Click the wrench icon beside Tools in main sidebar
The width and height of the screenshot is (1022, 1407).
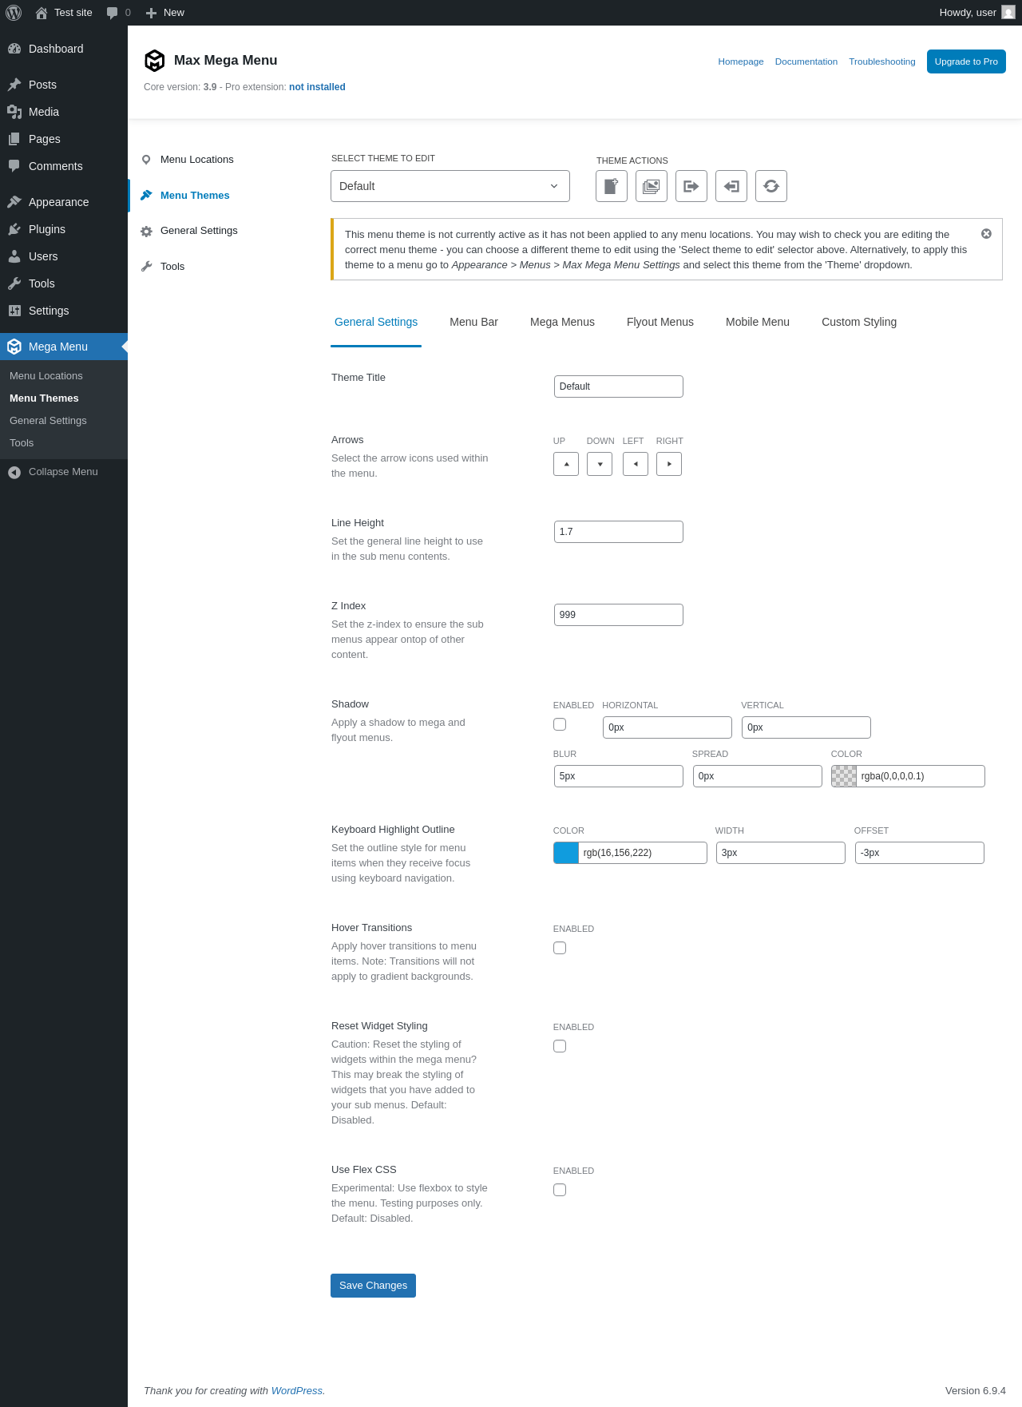(x=14, y=283)
